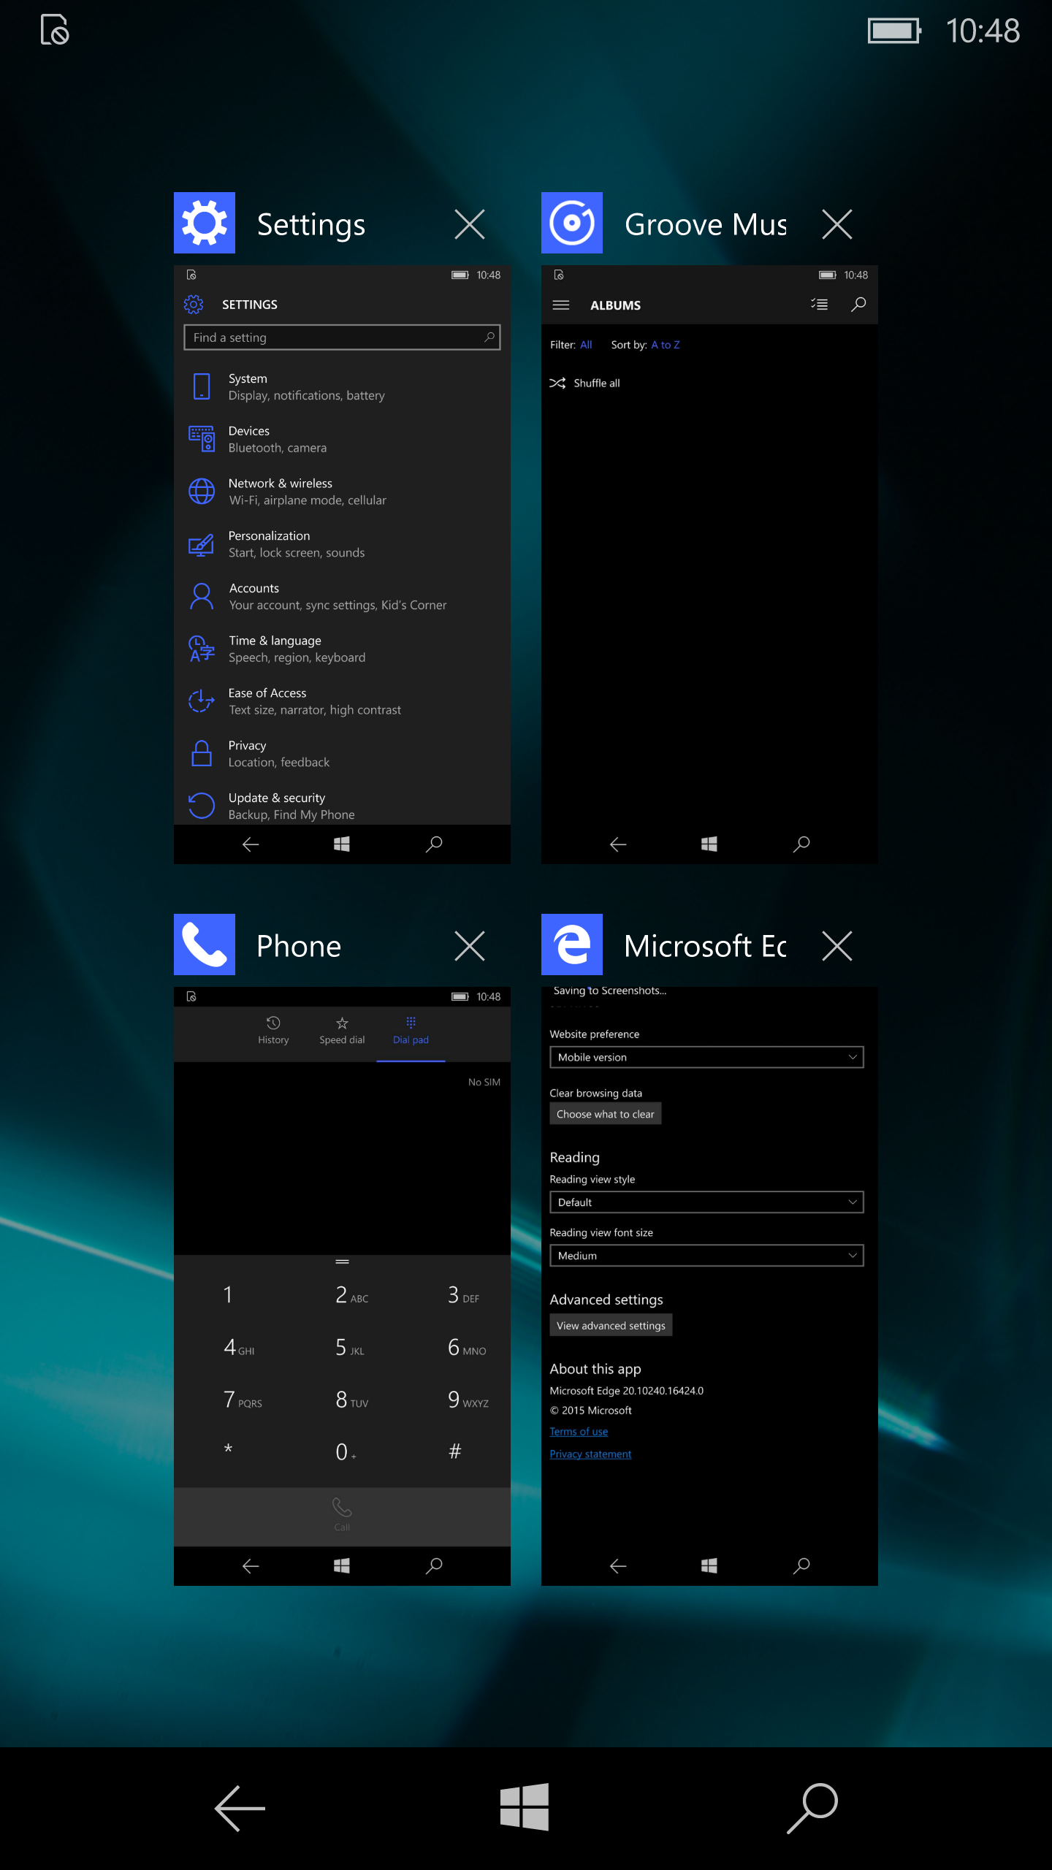Tap dial pad key 2 ABC
Screen dimensions: 1052x1870
(x=351, y=1294)
